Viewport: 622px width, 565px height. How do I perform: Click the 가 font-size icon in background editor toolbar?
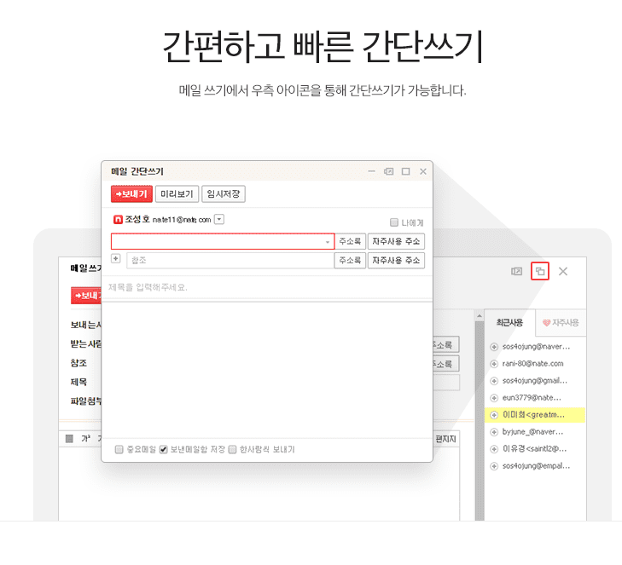click(x=85, y=439)
